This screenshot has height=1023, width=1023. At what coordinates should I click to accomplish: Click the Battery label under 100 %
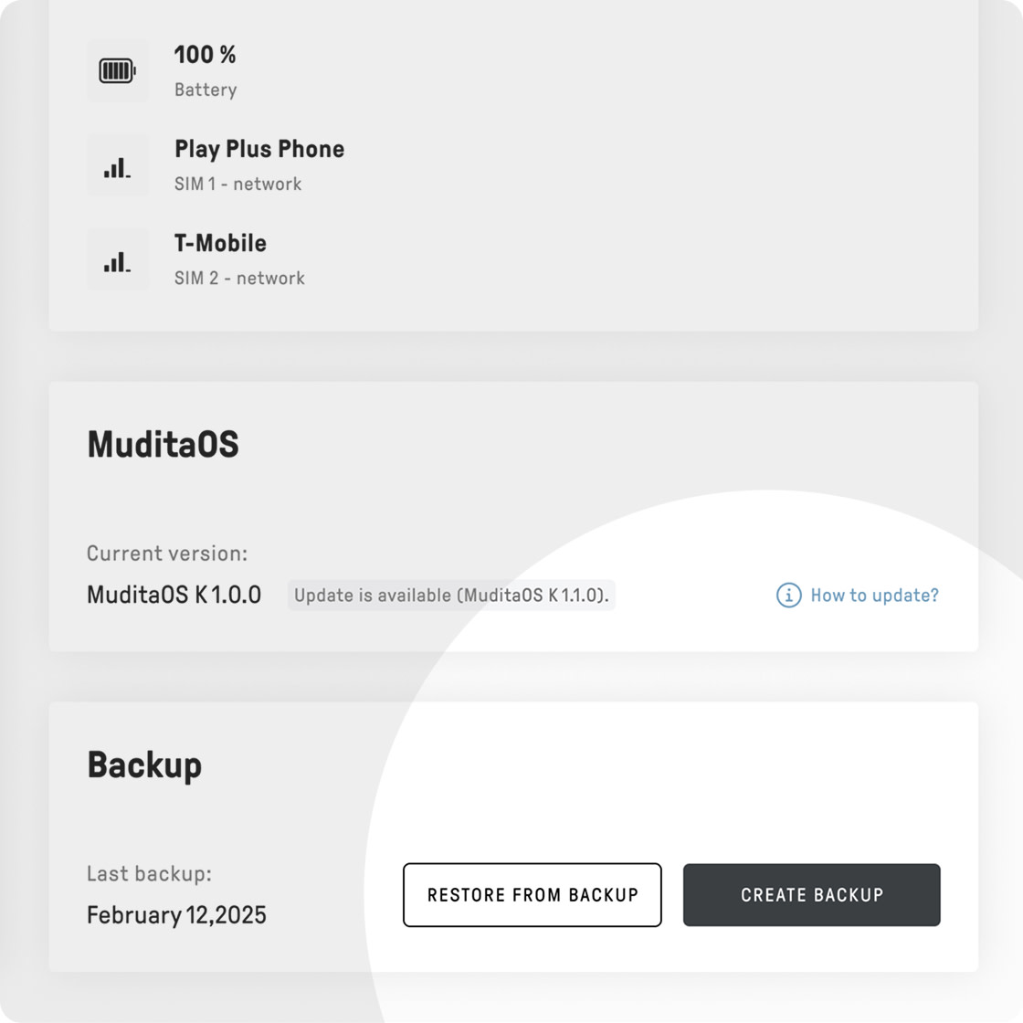point(206,90)
